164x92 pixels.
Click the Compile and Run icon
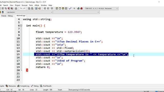click(63, 8)
